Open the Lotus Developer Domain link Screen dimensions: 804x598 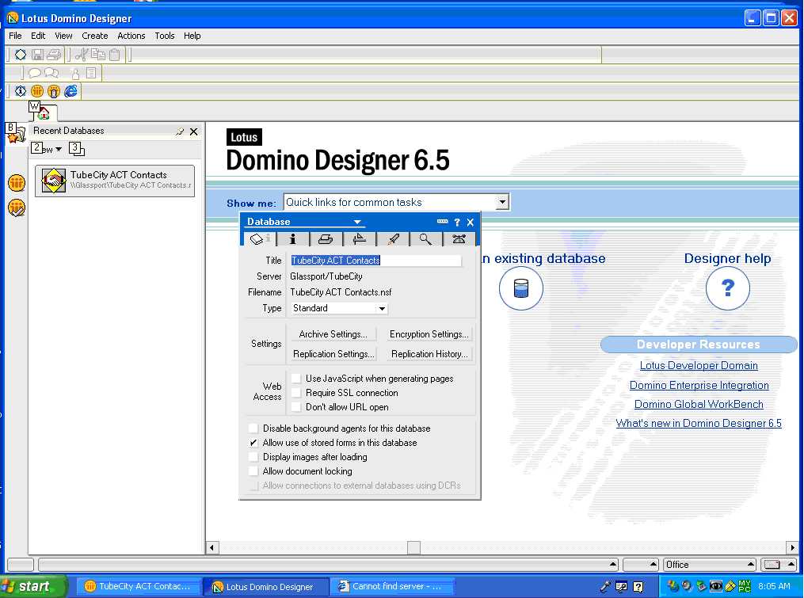click(x=699, y=366)
